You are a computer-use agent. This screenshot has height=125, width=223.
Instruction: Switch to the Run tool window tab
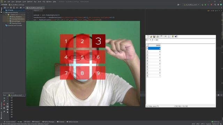[20, 122]
